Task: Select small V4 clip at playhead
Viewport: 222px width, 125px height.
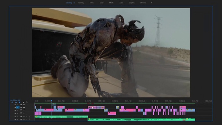Action: 54,105
